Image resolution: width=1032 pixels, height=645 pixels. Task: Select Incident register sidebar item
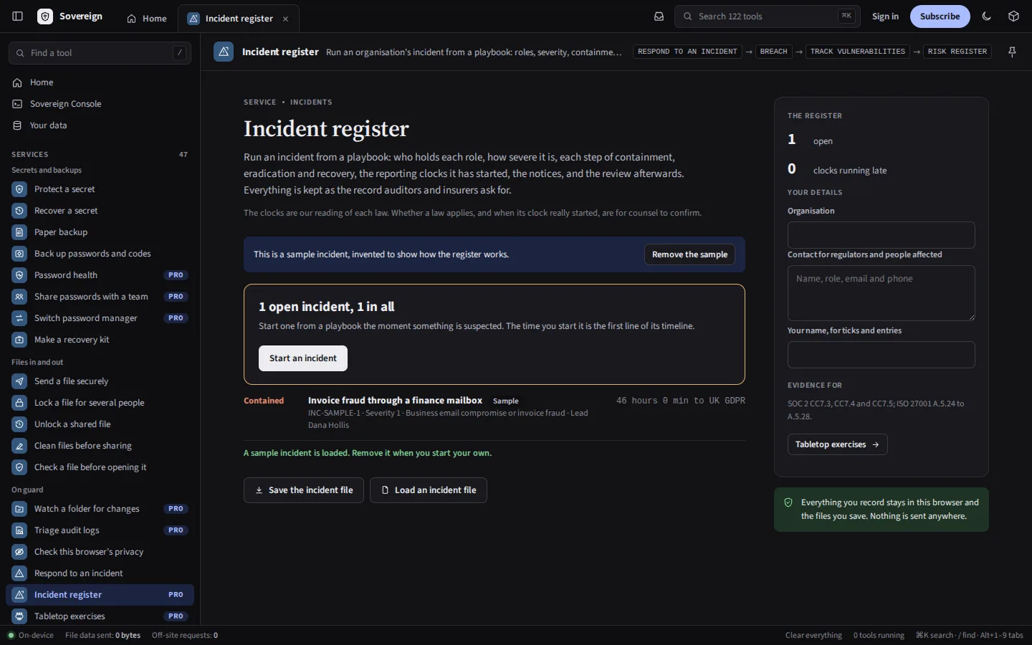pos(100,595)
